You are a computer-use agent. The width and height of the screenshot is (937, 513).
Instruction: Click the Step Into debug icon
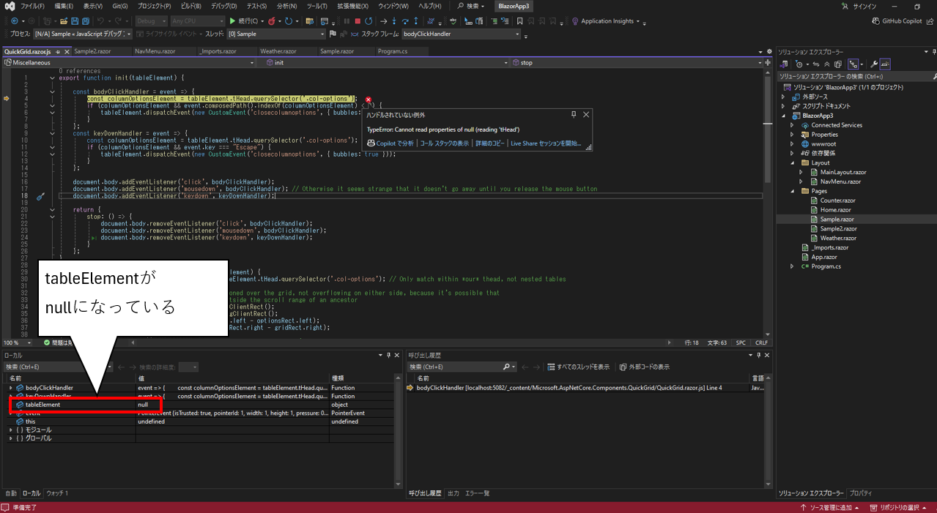[x=395, y=21]
